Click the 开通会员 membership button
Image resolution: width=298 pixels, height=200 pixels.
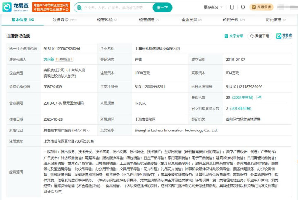pos(261,7)
